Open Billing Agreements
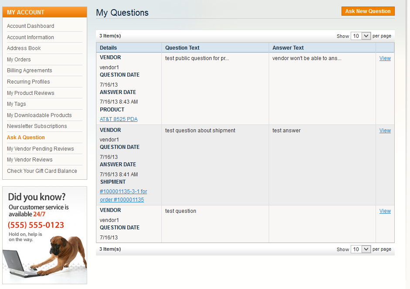The image size is (410, 289). click(x=30, y=71)
